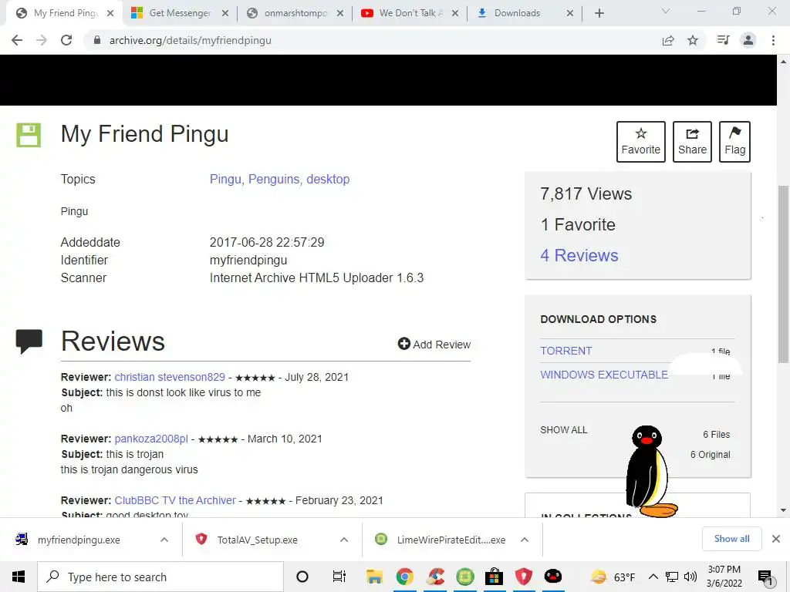
Task: Click the Pingu penguin desktop toy
Action: click(650, 472)
